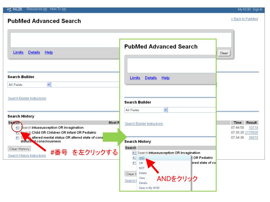
Task: Open result count 38670
Action: pyautogui.click(x=253, y=138)
